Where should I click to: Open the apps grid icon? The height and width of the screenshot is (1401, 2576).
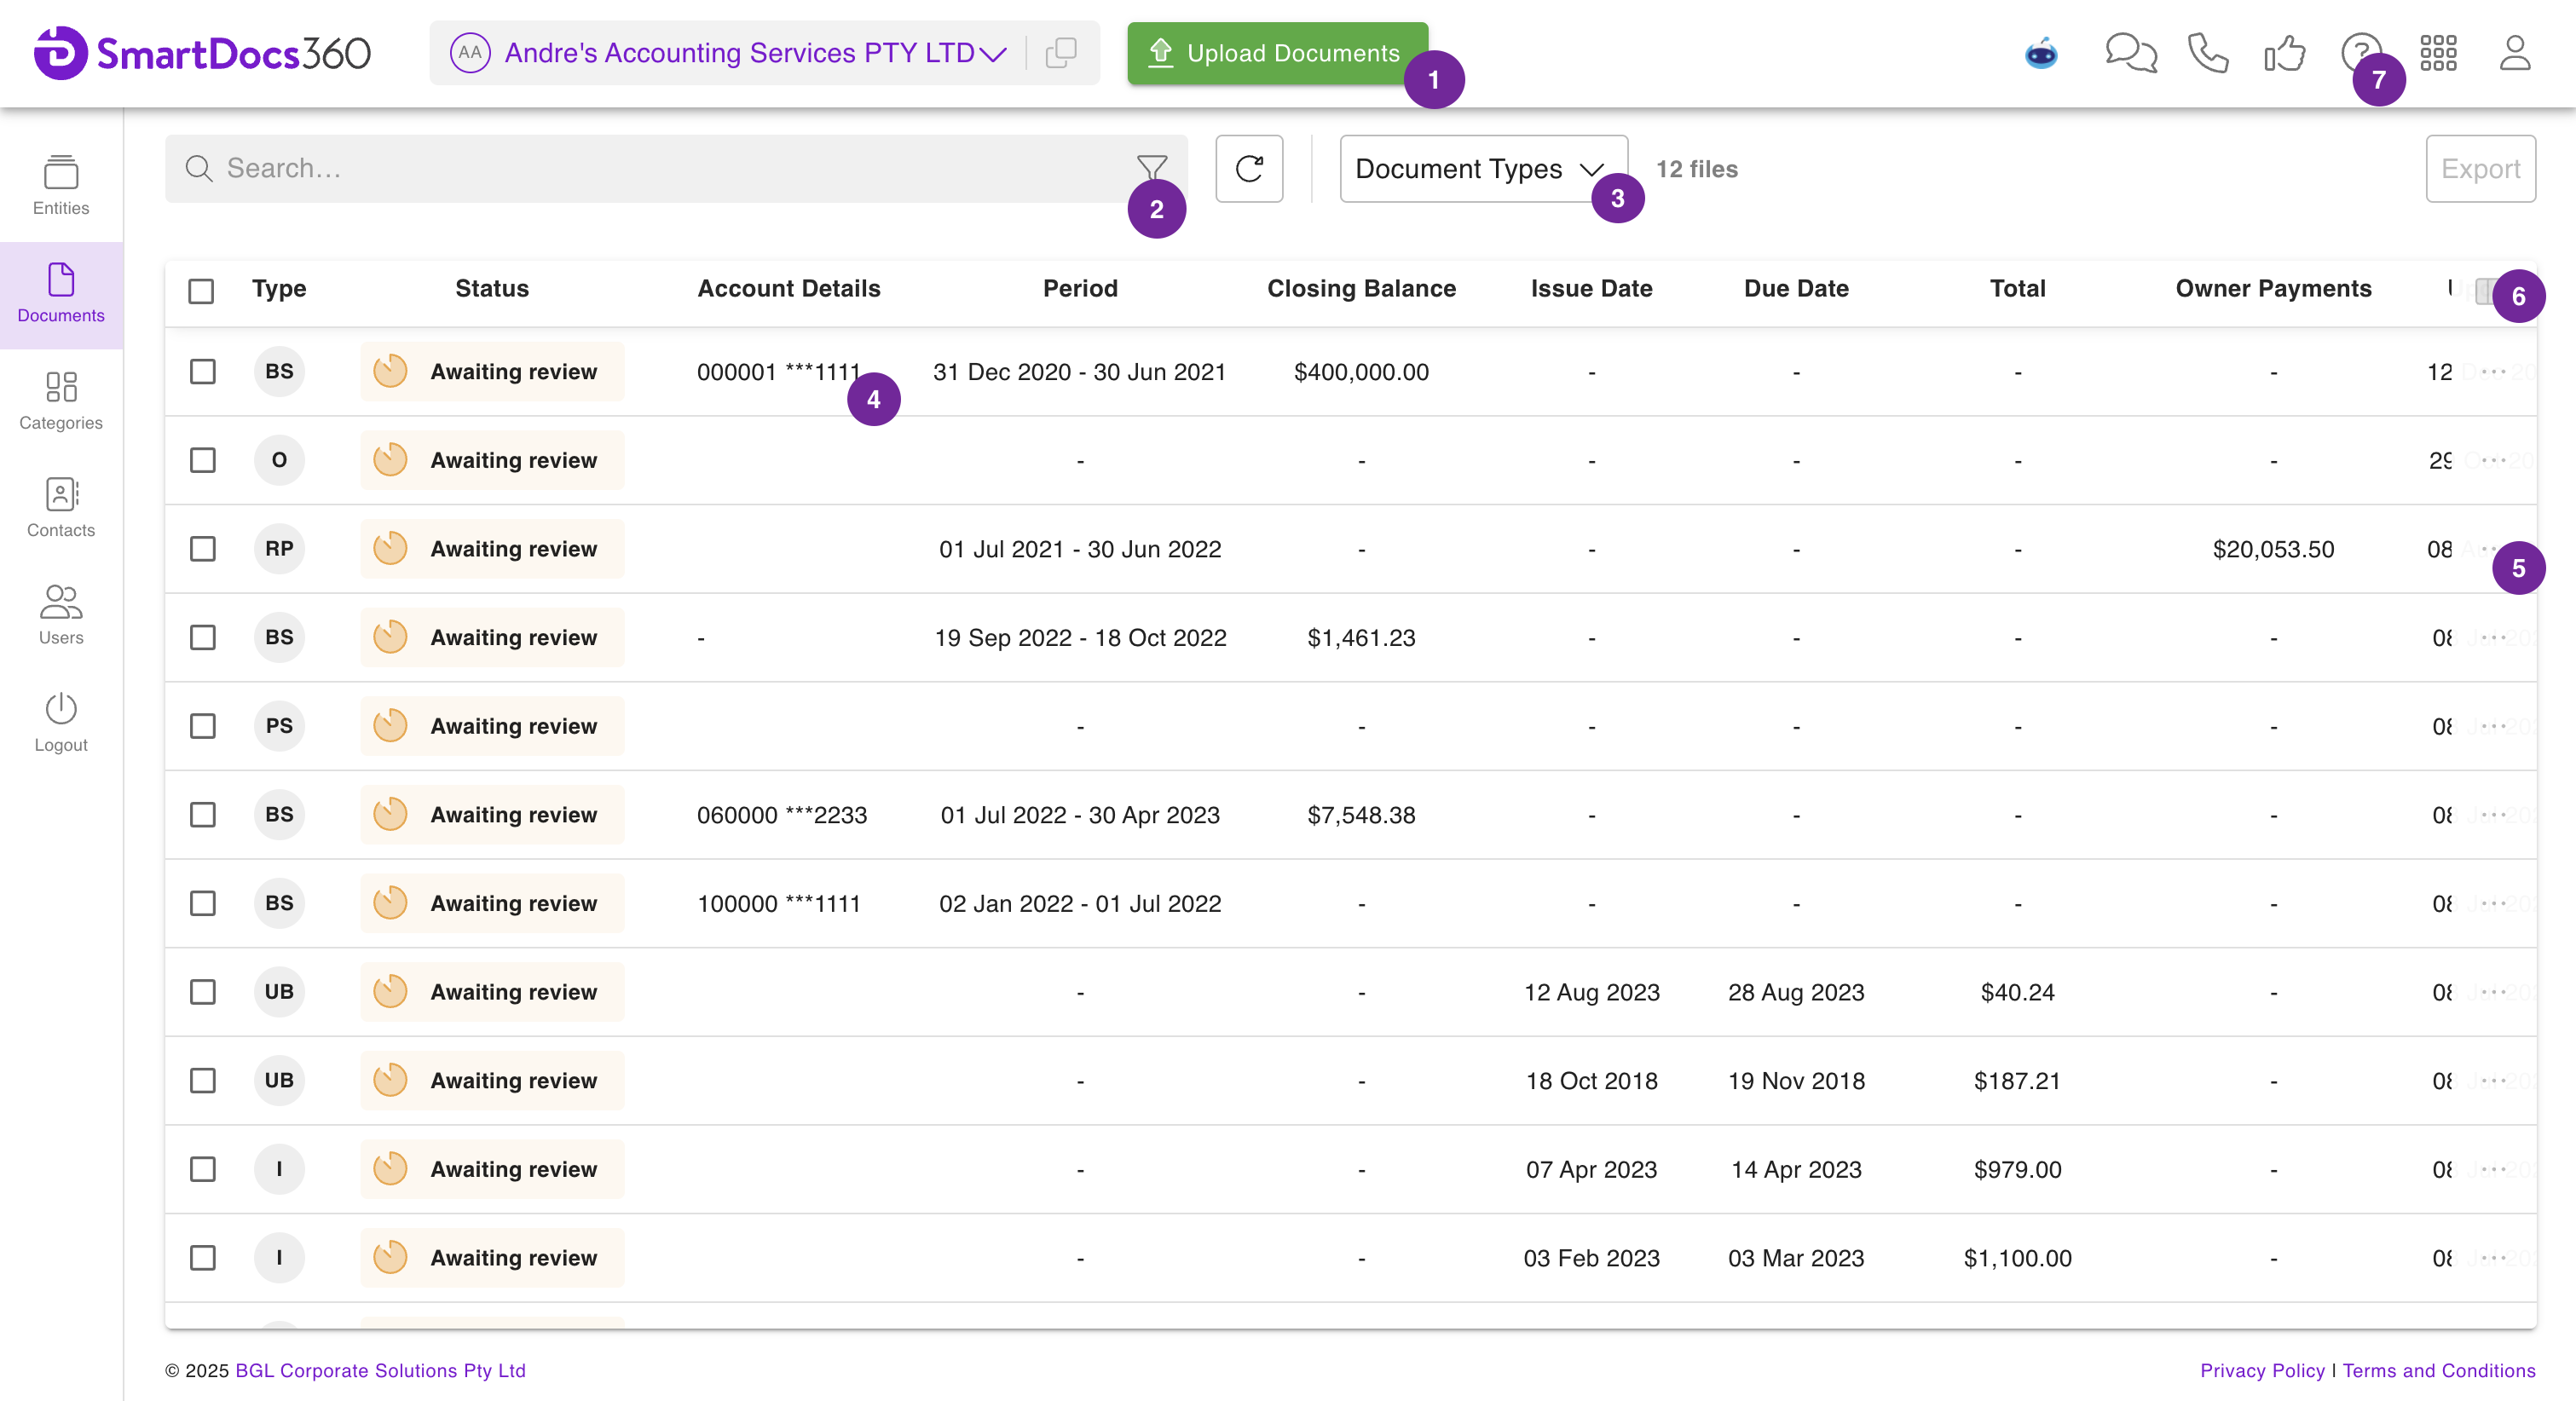pos(2438,53)
